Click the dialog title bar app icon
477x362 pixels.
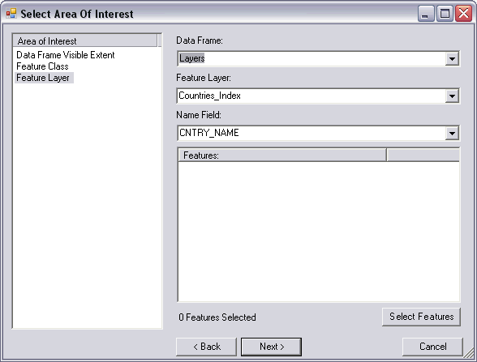coord(11,13)
